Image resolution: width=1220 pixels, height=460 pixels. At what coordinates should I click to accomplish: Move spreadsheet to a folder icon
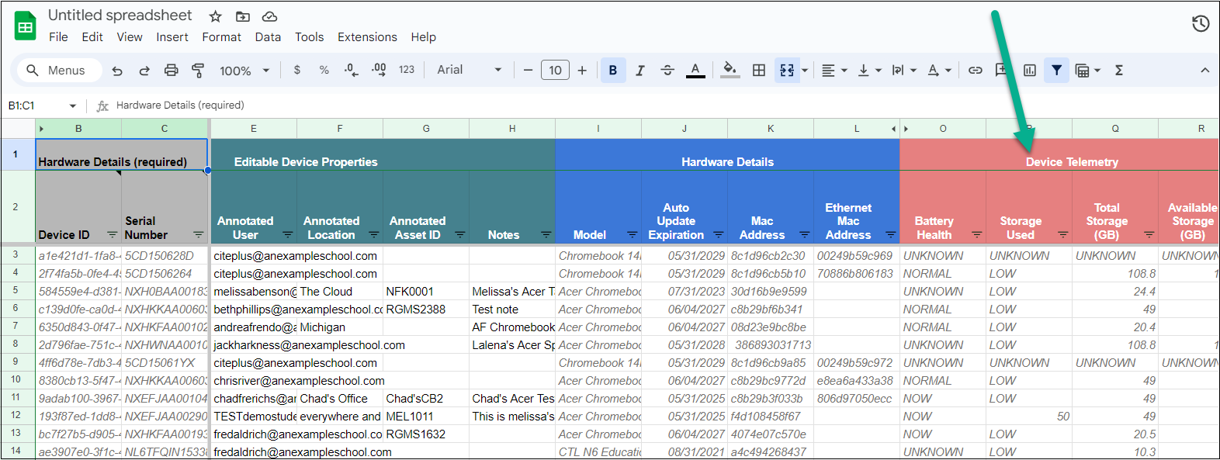243,16
